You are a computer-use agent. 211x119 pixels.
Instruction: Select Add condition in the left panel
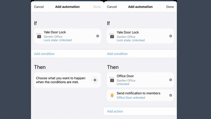44,54
